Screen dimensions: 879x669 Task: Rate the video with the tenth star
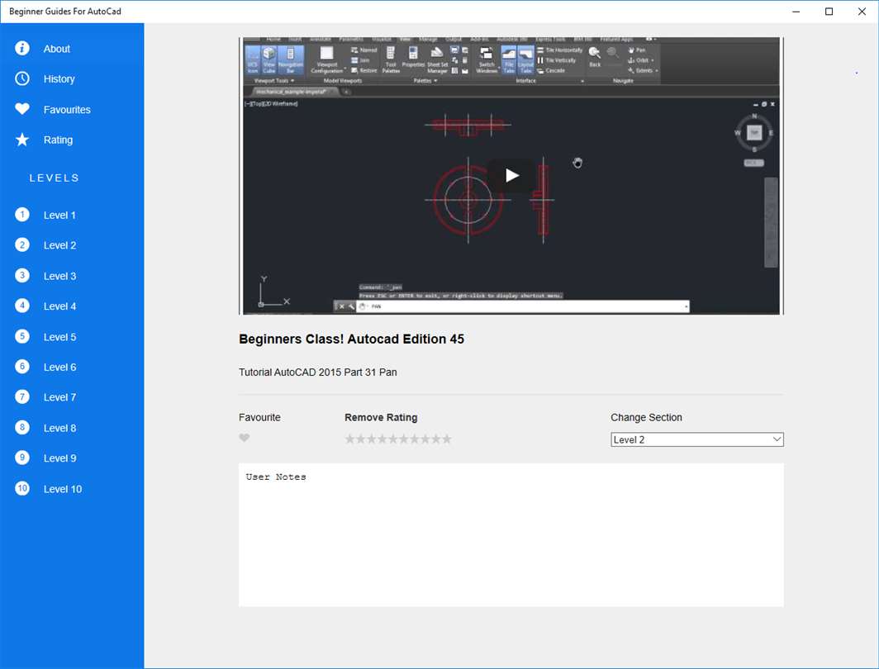[x=447, y=439]
